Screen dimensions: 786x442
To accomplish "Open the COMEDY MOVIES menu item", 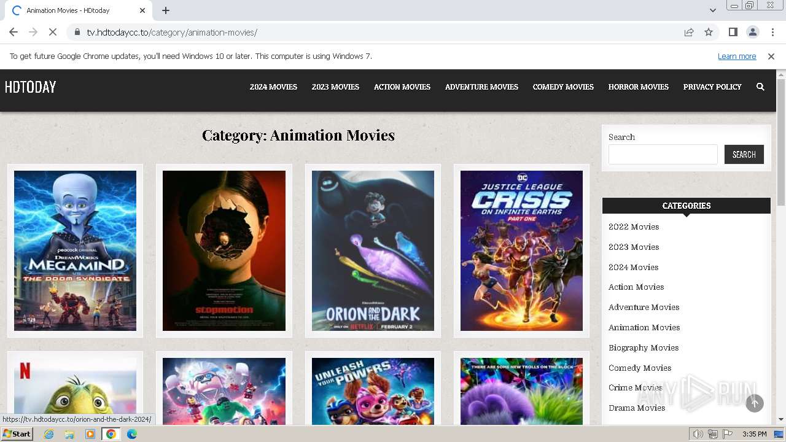I will point(563,87).
